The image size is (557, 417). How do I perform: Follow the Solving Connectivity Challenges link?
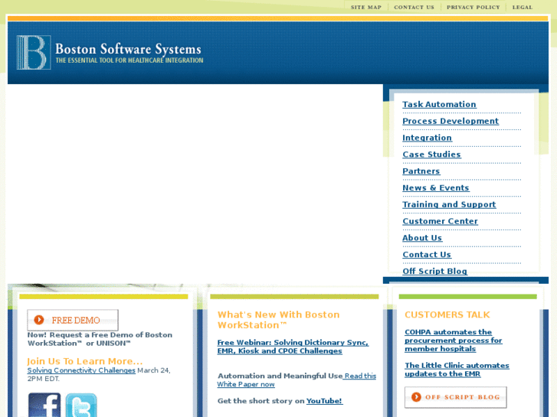point(81,370)
